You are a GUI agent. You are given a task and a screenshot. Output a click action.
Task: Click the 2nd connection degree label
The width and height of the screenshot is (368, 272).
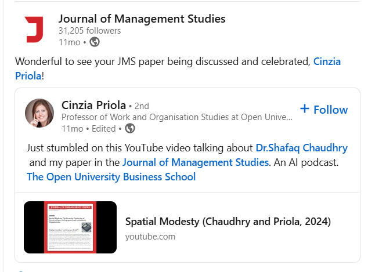(142, 106)
